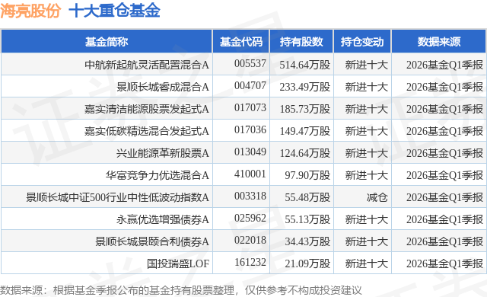Select the 持有股数 column header

pyautogui.click(x=301, y=42)
